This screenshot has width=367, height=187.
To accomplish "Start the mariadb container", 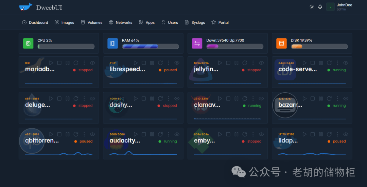I will click(51, 63).
